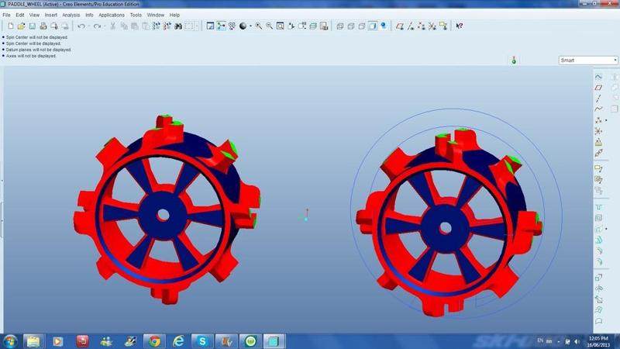620x349 pixels.
Task: Open the Info menu
Action: (89, 15)
